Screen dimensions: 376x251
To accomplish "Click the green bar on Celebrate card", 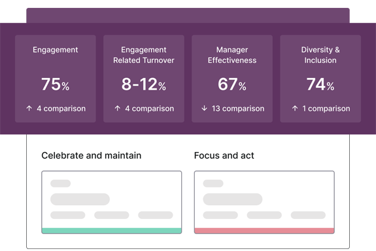I will pos(112,231).
